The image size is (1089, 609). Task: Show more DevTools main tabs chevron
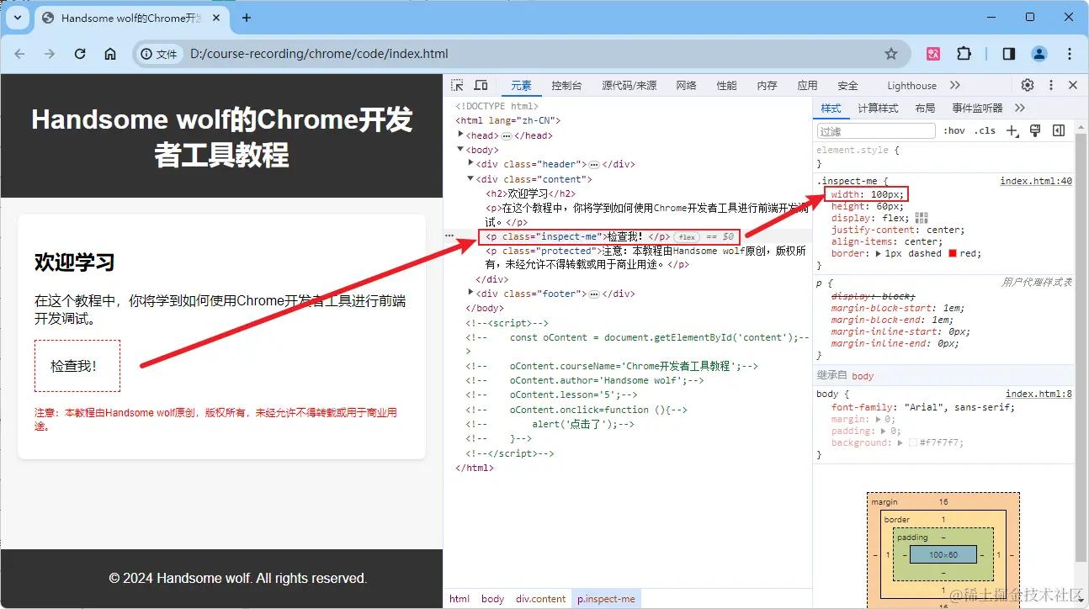pos(955,86)
